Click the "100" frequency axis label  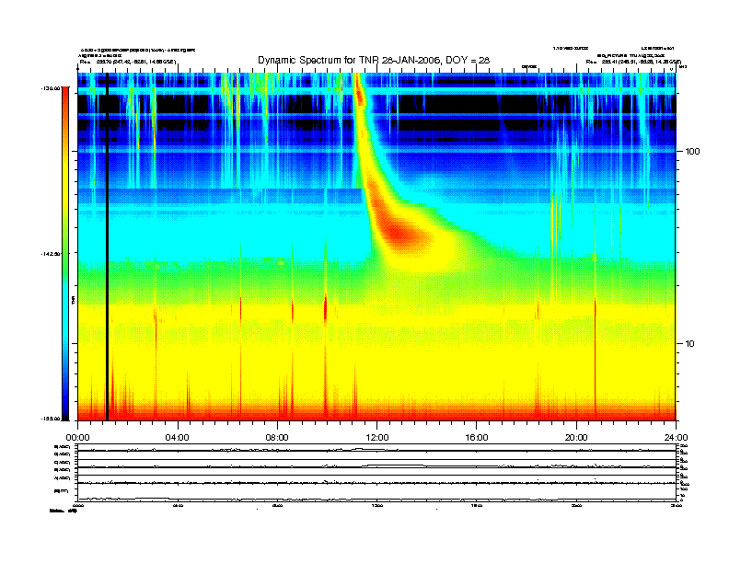[693, 152]
